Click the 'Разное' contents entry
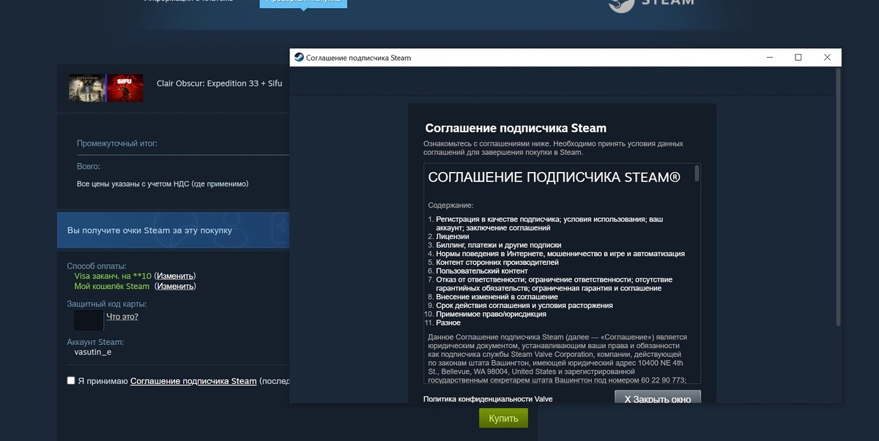The image size is (879, 441). [448, 323]
